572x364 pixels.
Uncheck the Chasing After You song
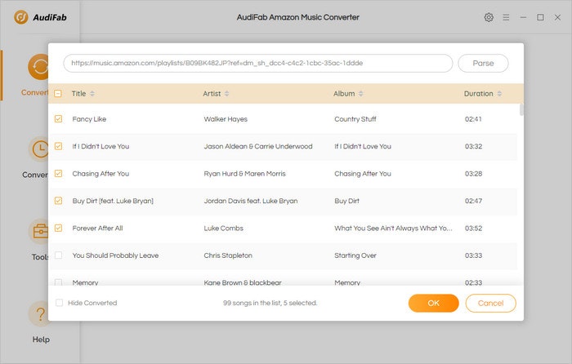[58, 174]
